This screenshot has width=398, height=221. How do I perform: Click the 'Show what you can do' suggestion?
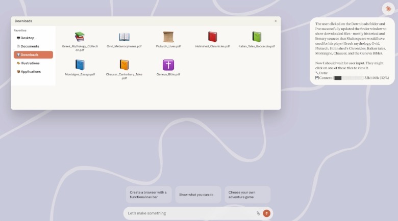pyautogui.click(x=198, y=195)
